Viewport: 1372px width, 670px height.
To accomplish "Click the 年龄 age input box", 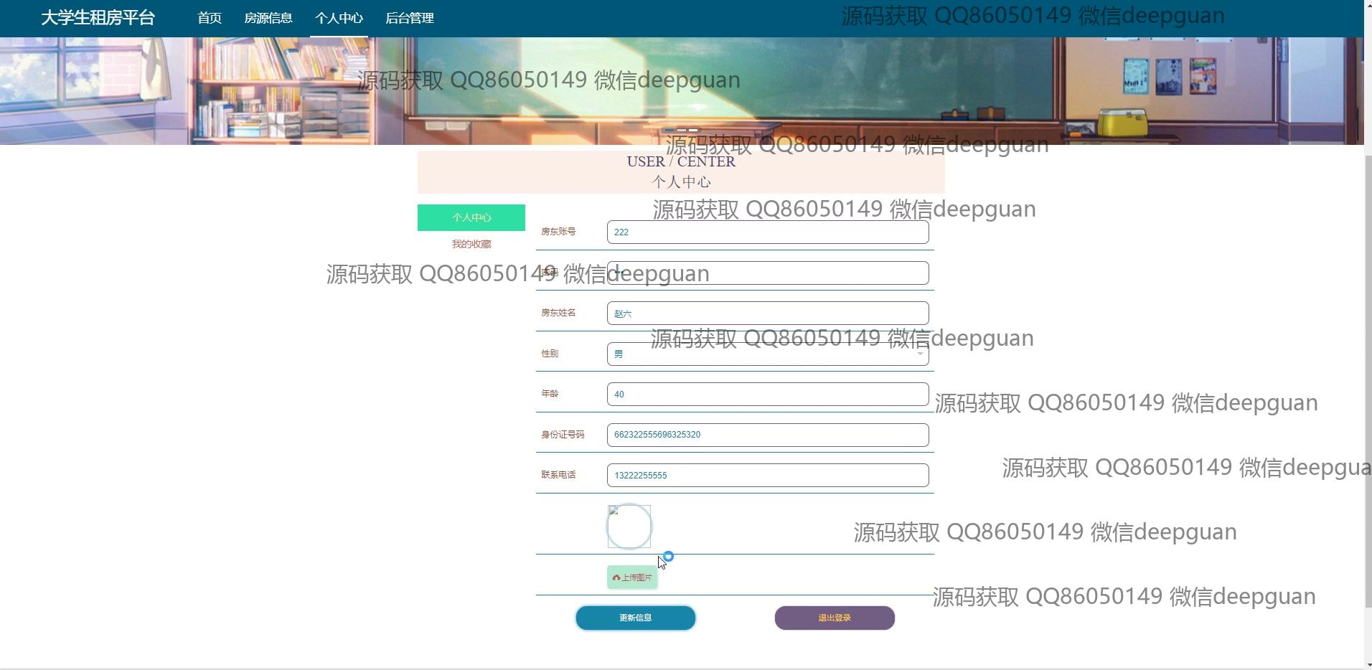I will 768,395.
